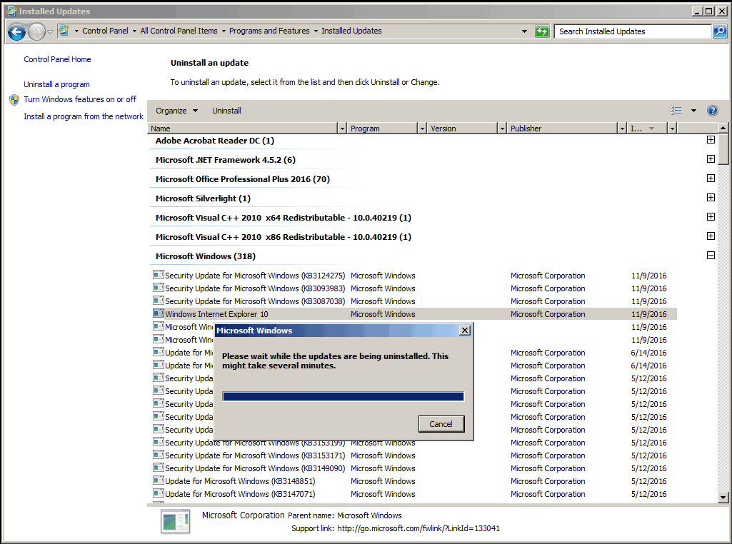
Task: Cancel the update uninstallation
Action: pos(441,423)
